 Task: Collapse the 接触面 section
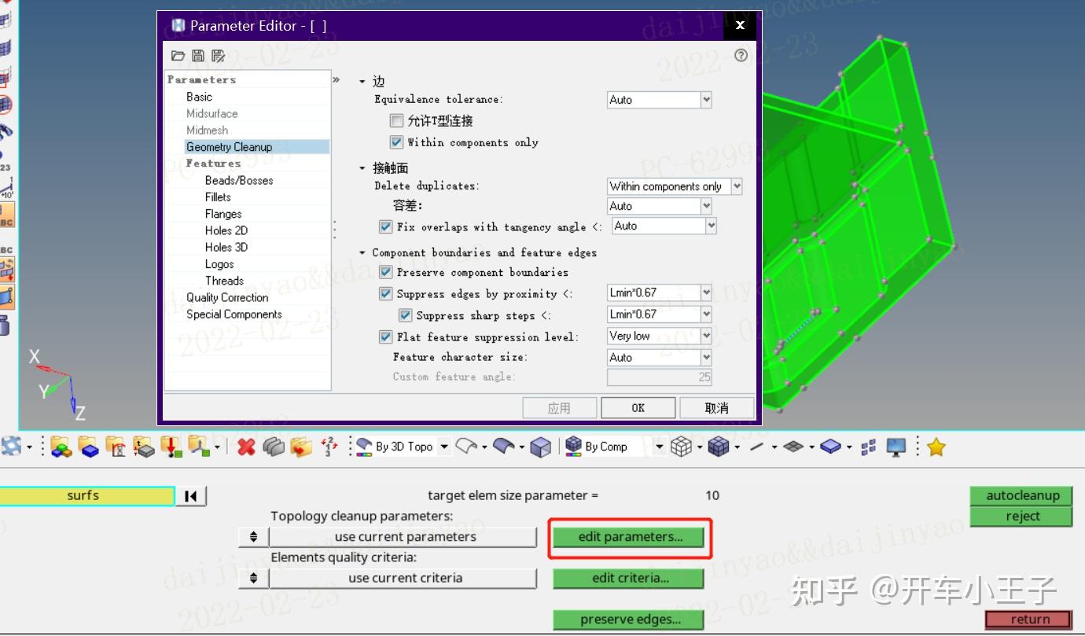coord(362,168)
